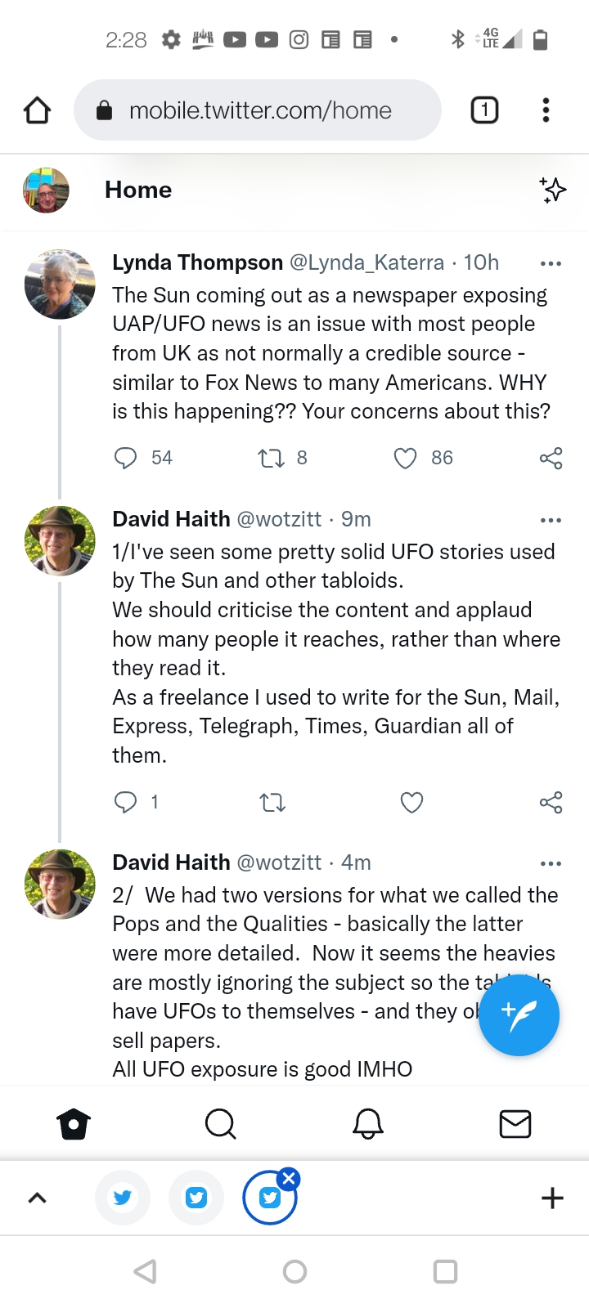Tap the sparkle top tweets icon

coord(553,190)
